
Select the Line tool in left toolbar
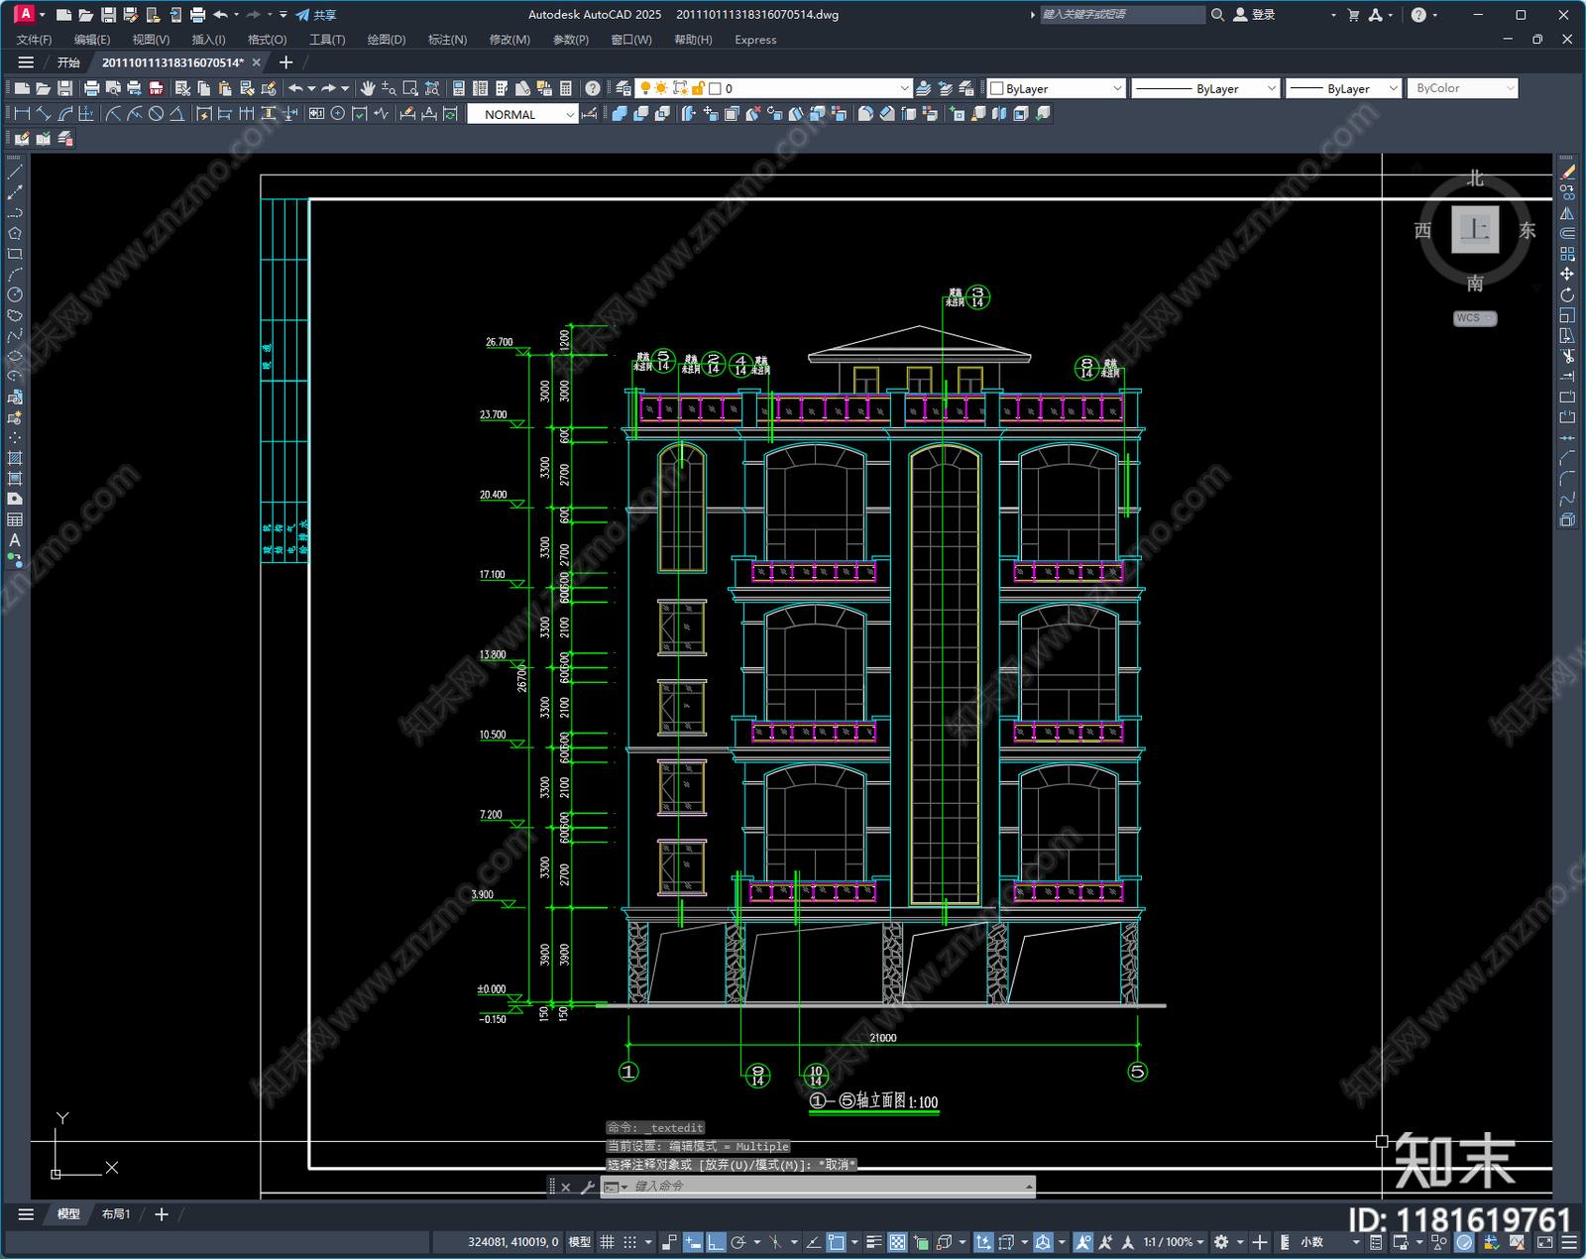15,172
